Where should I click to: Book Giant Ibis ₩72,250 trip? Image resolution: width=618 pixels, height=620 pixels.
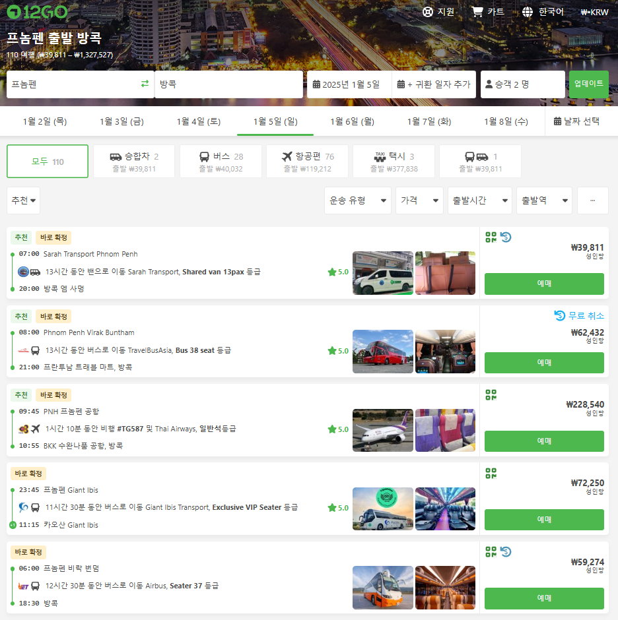pos(544,520)
